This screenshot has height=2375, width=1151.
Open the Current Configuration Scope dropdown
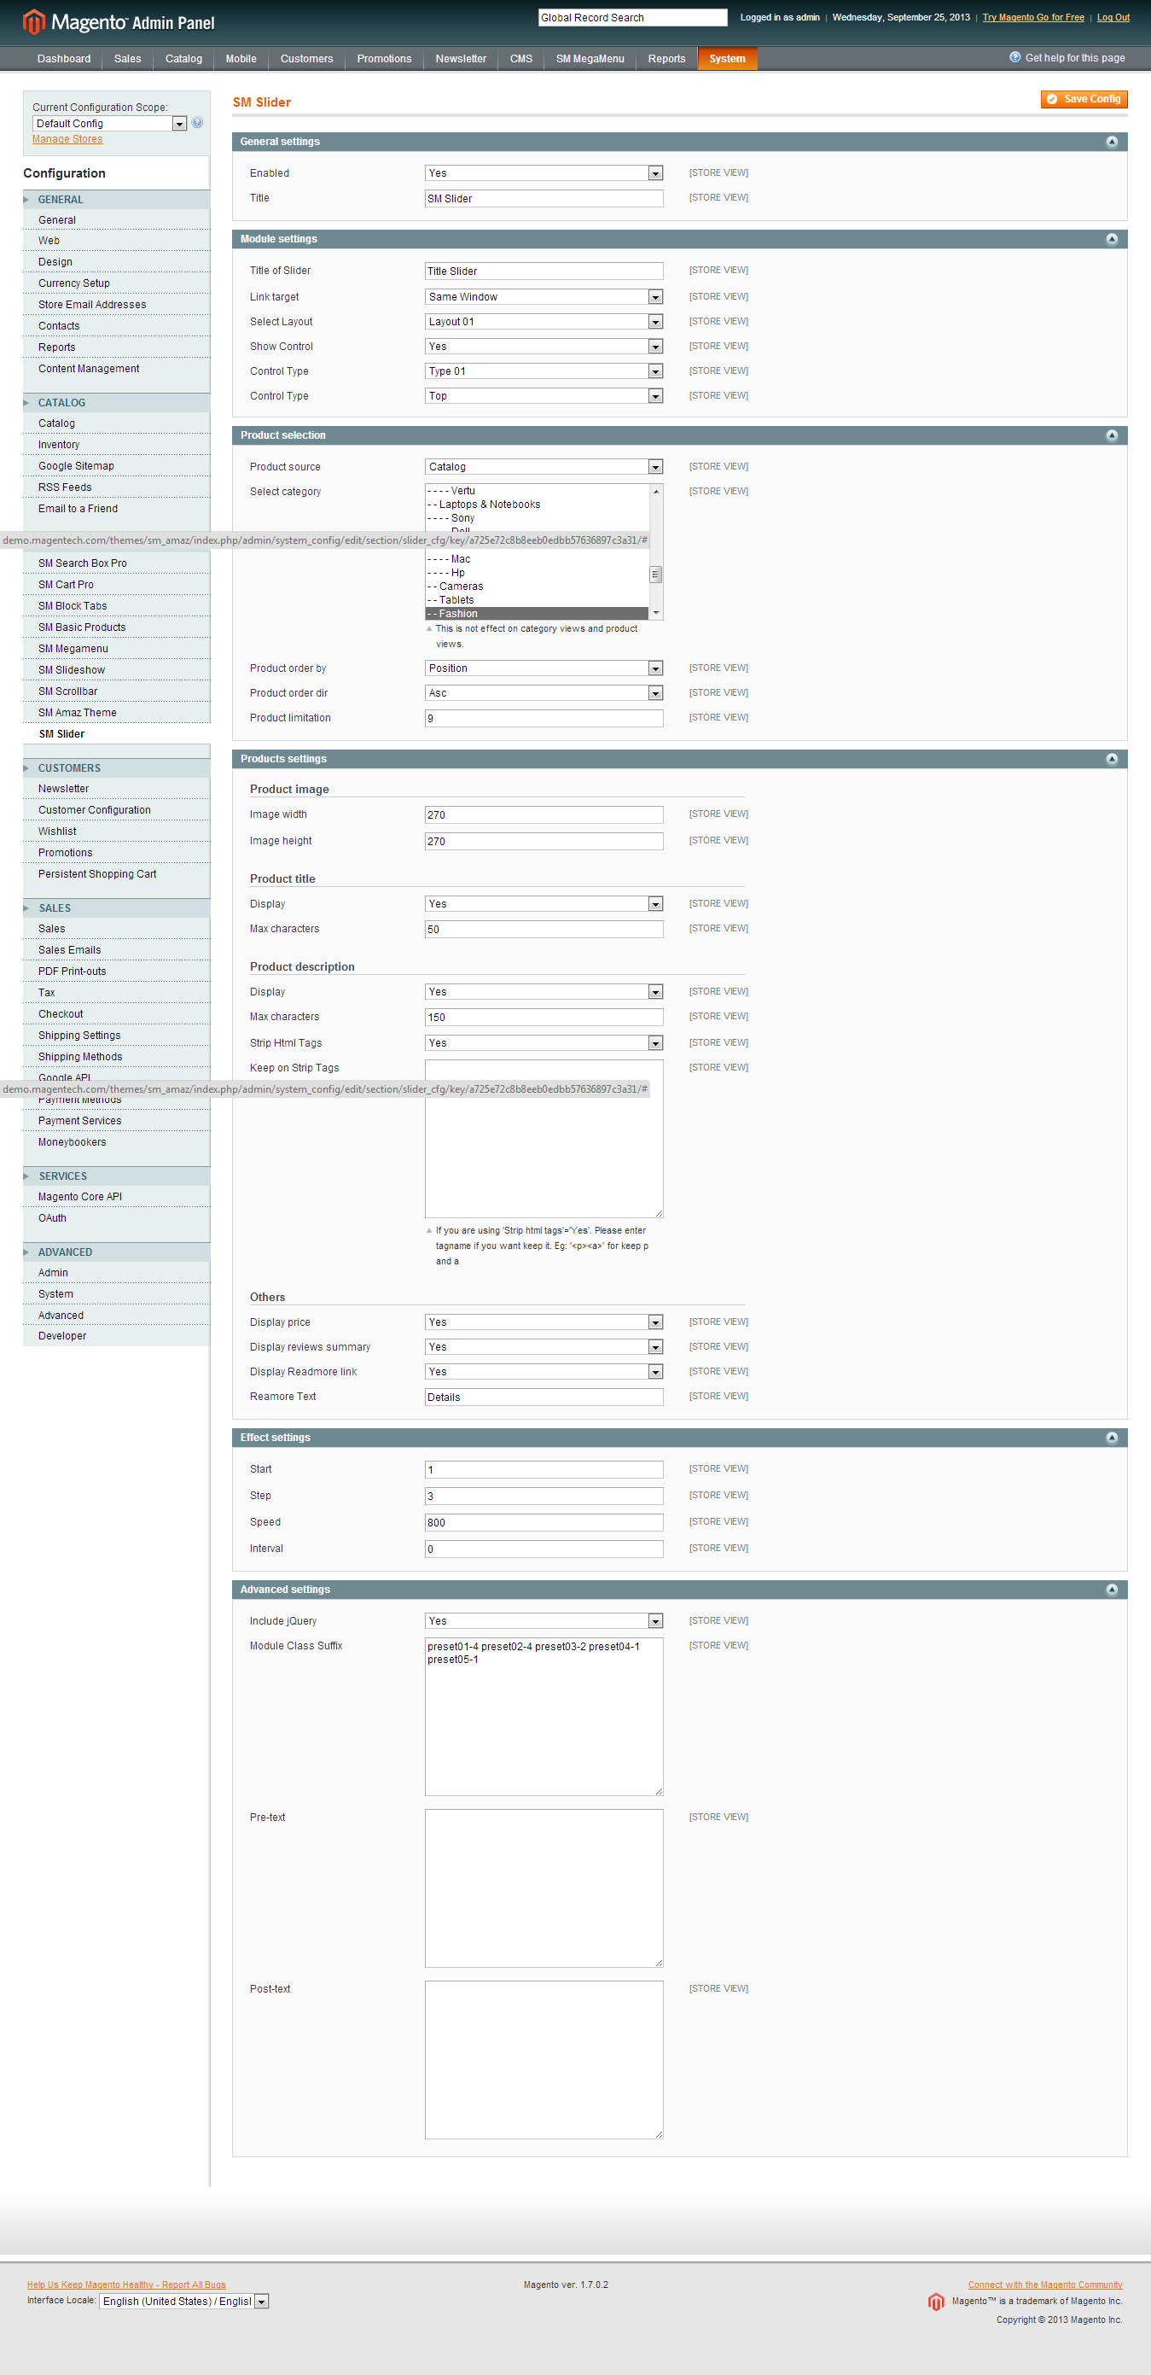pyautogui.click(x=110, y=124)
